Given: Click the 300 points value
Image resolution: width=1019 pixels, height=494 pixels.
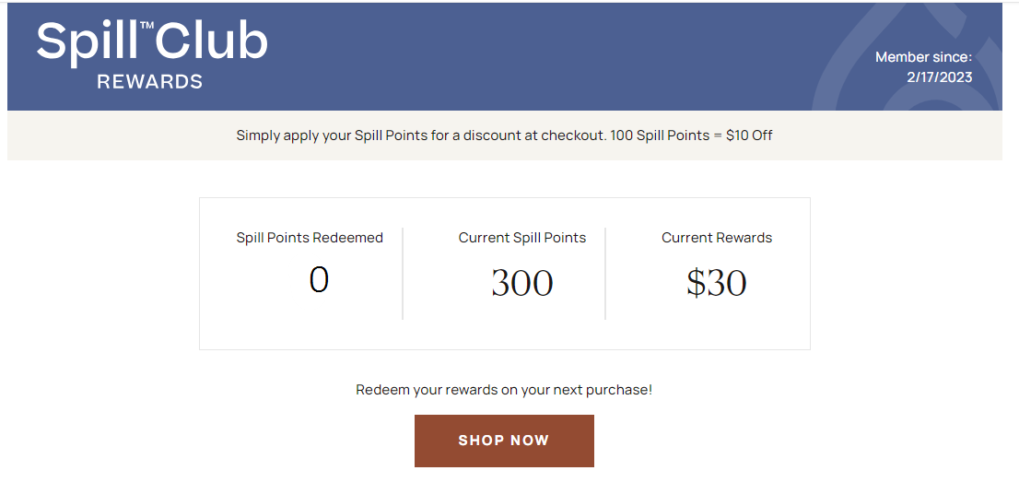Looking at the screenshot, I should [x=521, y=283].
